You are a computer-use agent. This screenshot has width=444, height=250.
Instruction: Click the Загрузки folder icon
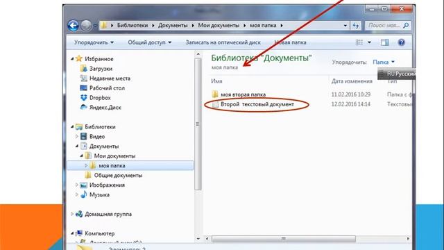[83, 68]
